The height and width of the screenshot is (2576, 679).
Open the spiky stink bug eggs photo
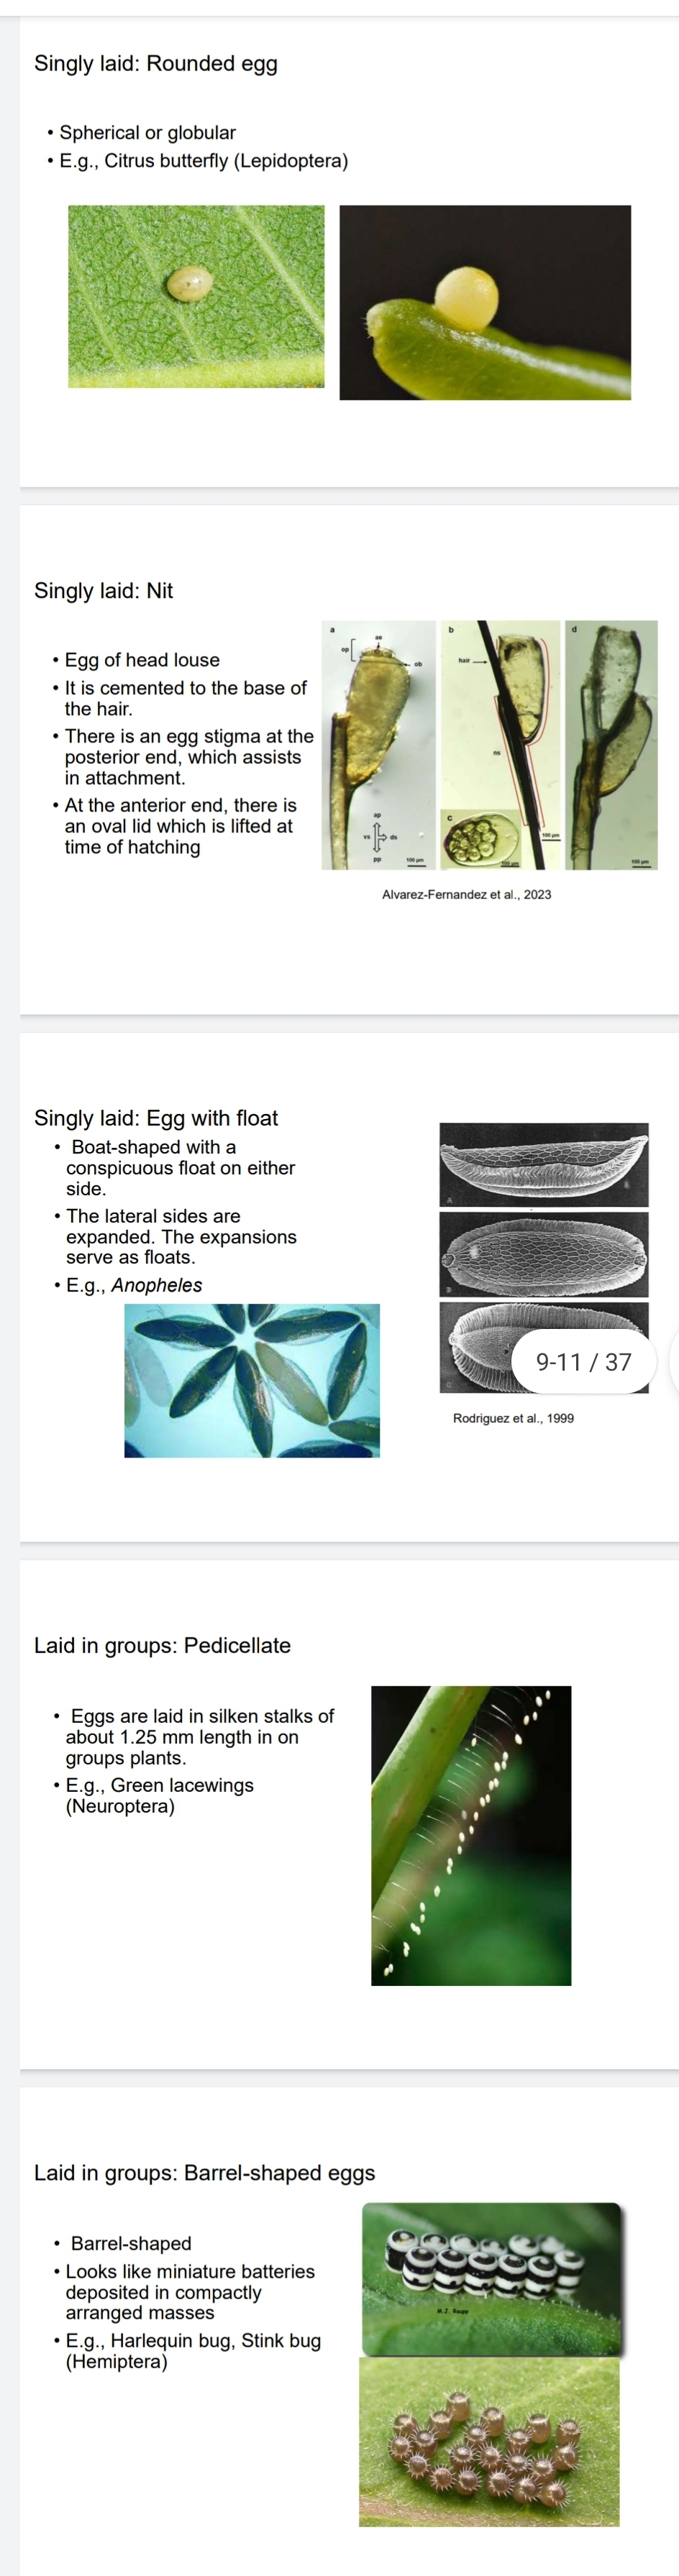coord(490,2441)
